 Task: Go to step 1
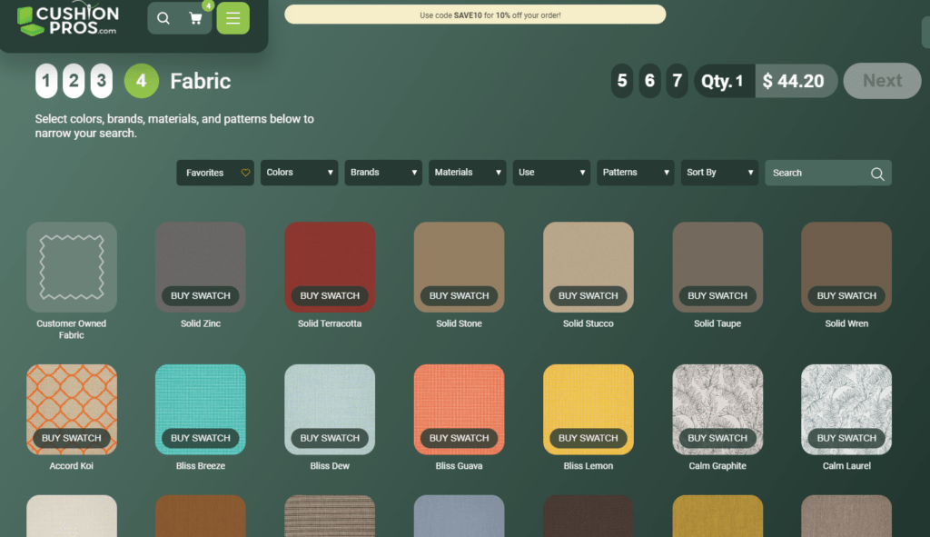(46, 81)
